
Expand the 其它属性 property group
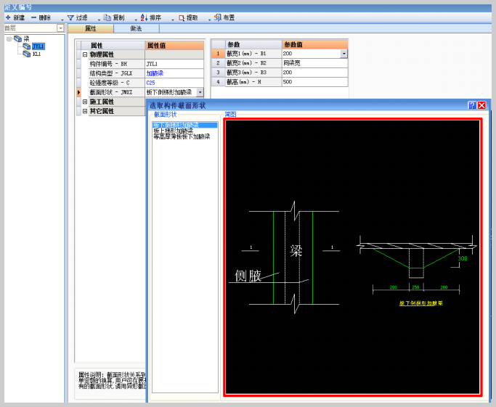85,112
